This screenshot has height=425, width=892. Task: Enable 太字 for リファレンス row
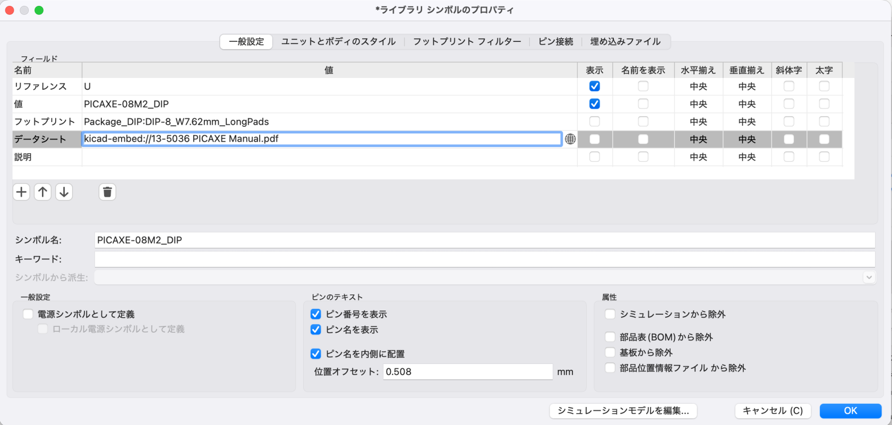click(x=824, y=86)
